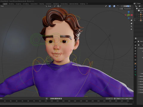
Task: Toggle viewport gizmos display
Action: [x=110, y=6]
